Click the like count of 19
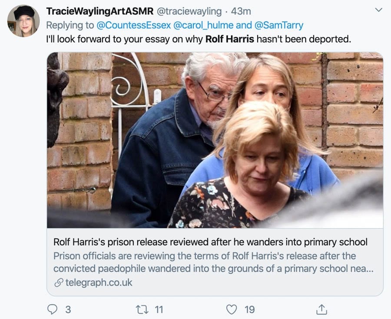 click(x=249, y=309)
